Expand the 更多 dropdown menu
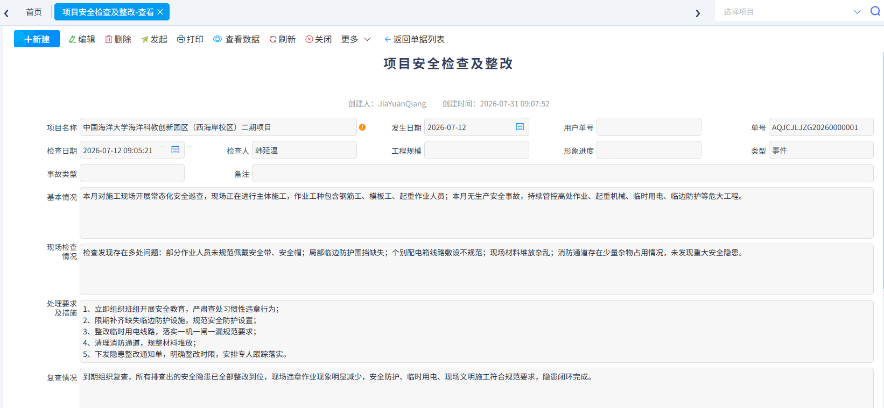The image size is (884, 408). pyautogui.click(x=356, y=39)
